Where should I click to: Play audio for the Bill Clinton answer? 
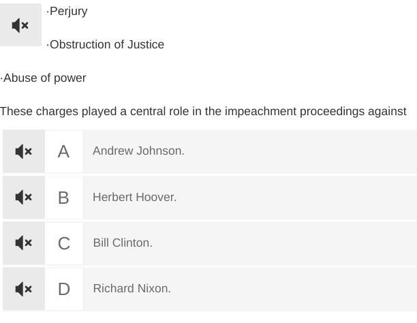(23, 243)
